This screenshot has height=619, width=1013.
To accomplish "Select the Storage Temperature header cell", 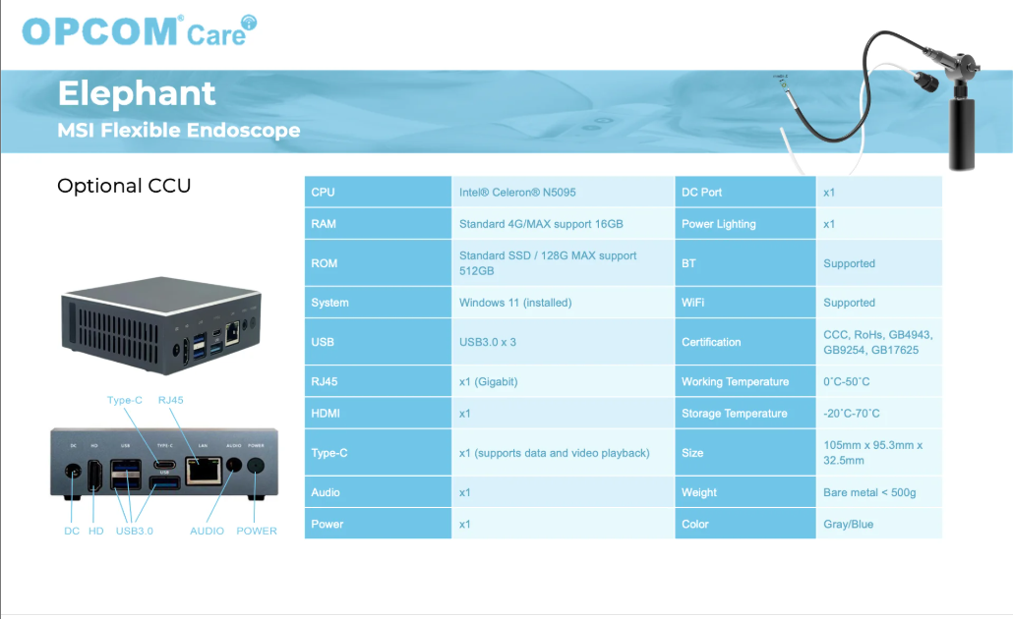I will pyautogui.click(x=745, y=413).
